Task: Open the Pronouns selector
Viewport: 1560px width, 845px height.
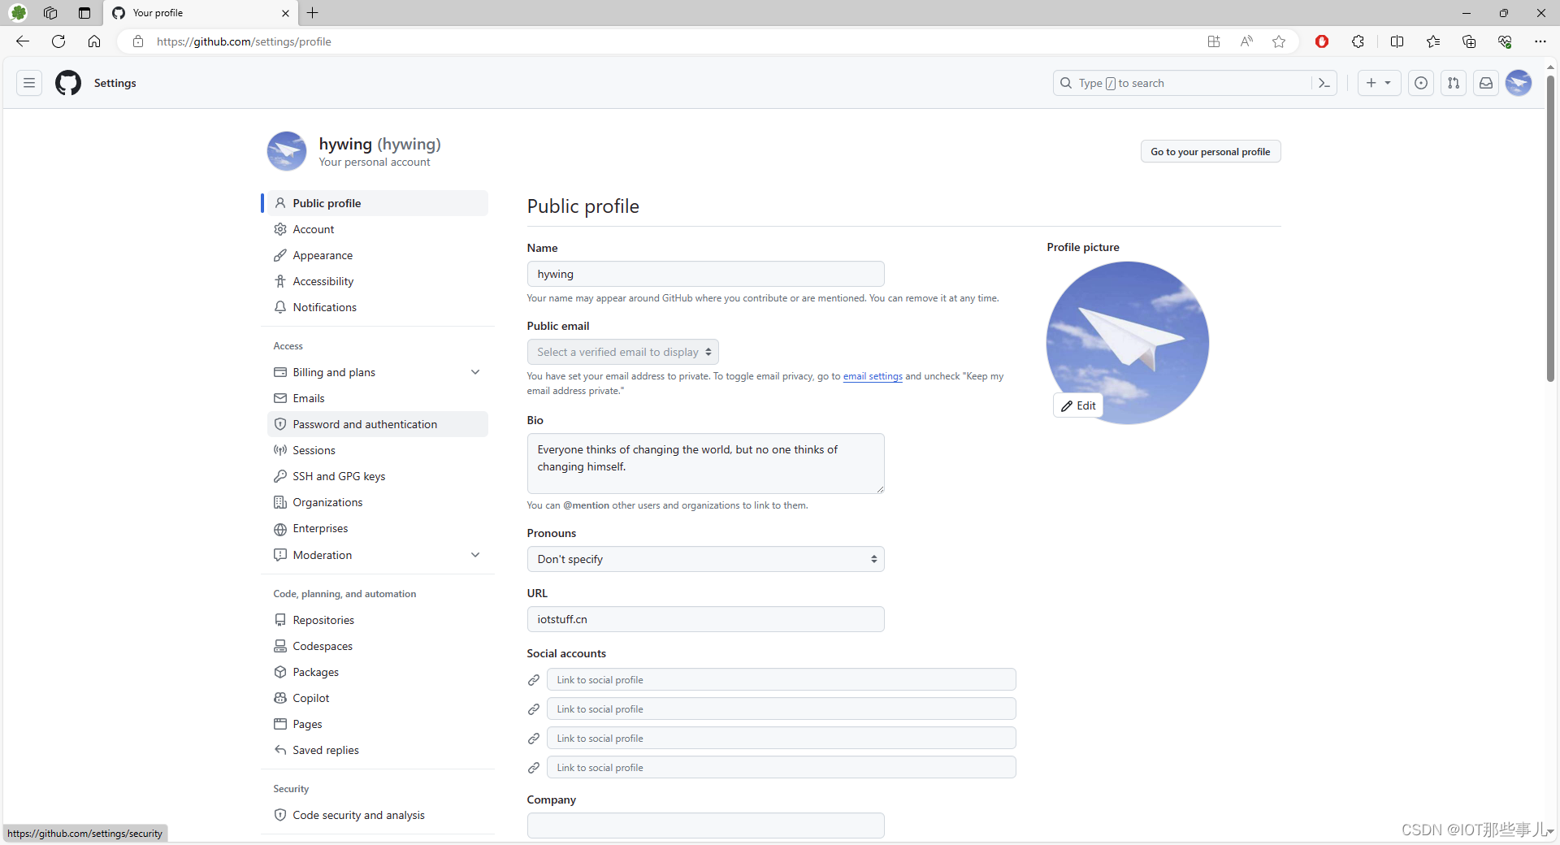Action: pos(705,559)
